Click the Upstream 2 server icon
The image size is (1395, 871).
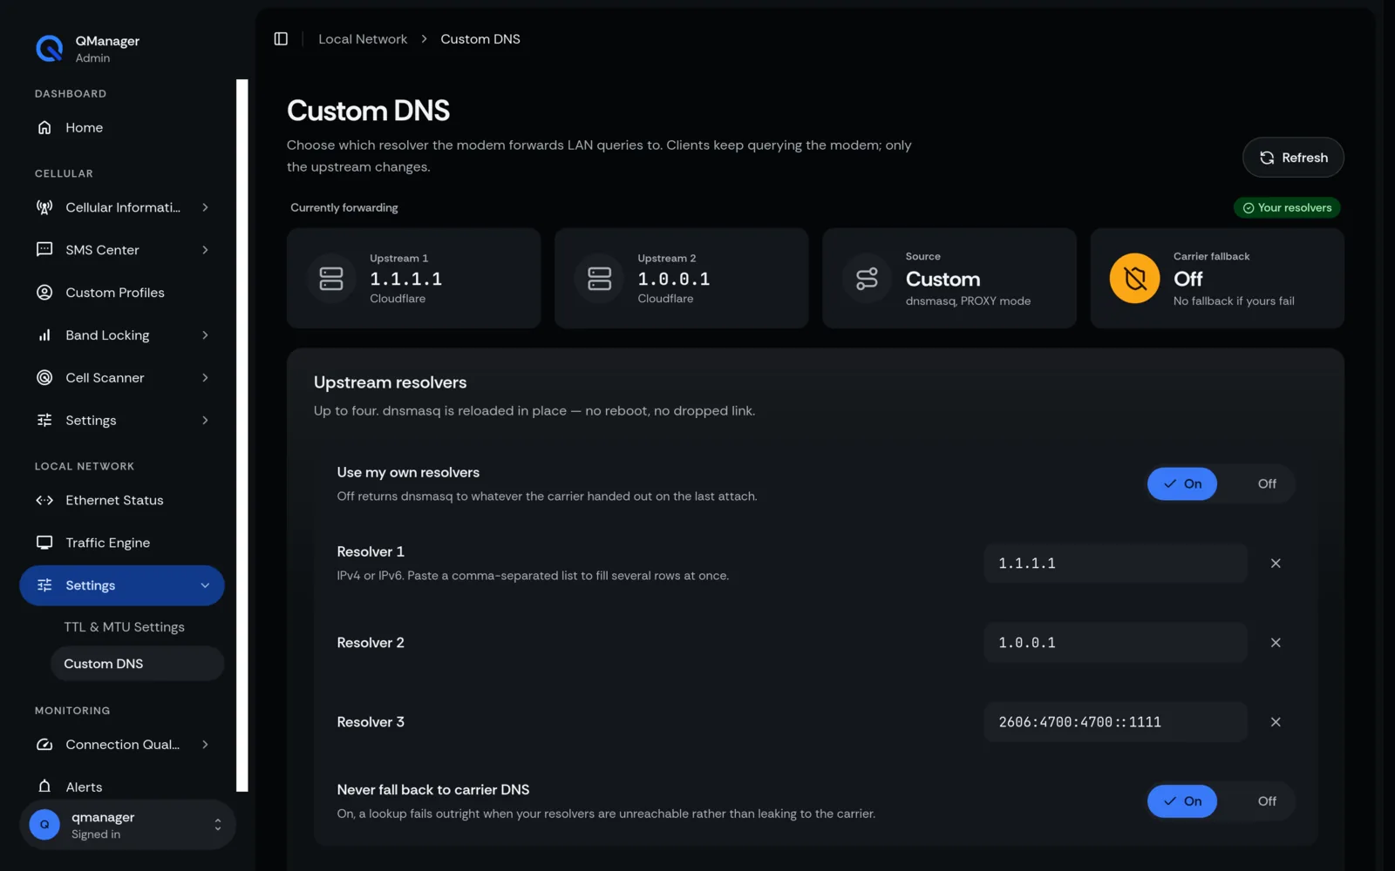point(599,279)
